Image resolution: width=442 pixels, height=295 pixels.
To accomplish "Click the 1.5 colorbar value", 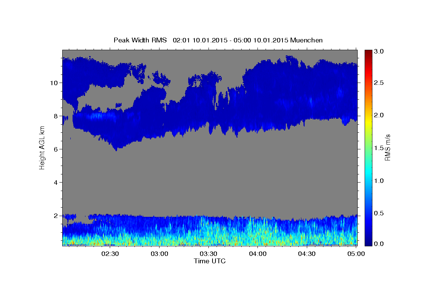I will point(379,148).
